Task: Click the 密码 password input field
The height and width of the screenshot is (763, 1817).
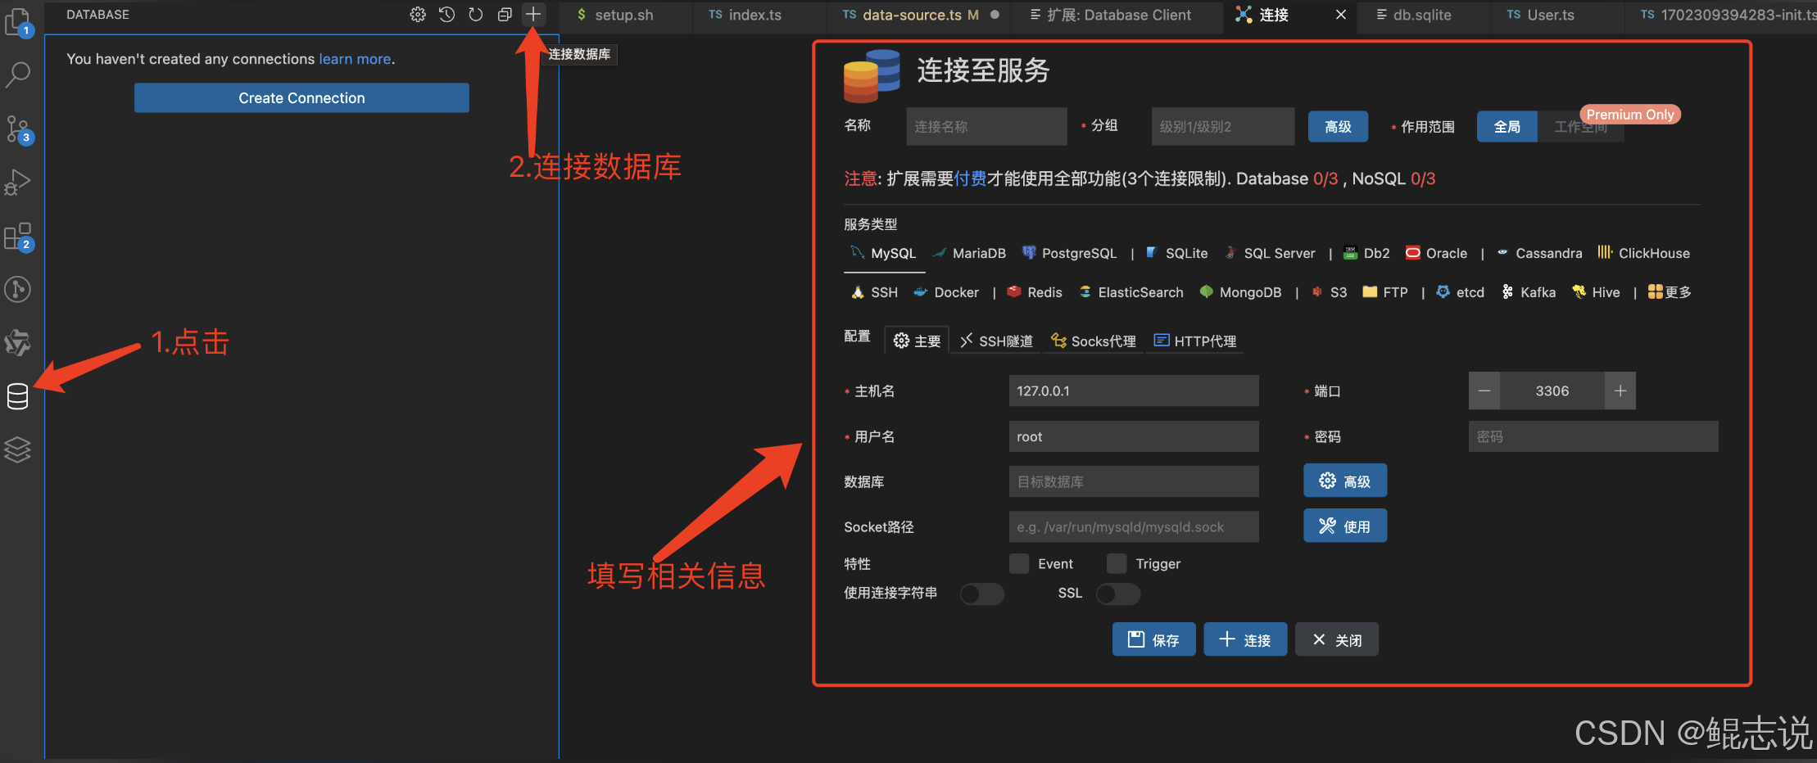Action: coord(1593,436)
